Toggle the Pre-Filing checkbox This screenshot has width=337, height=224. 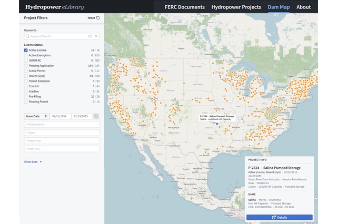point(26,97)
